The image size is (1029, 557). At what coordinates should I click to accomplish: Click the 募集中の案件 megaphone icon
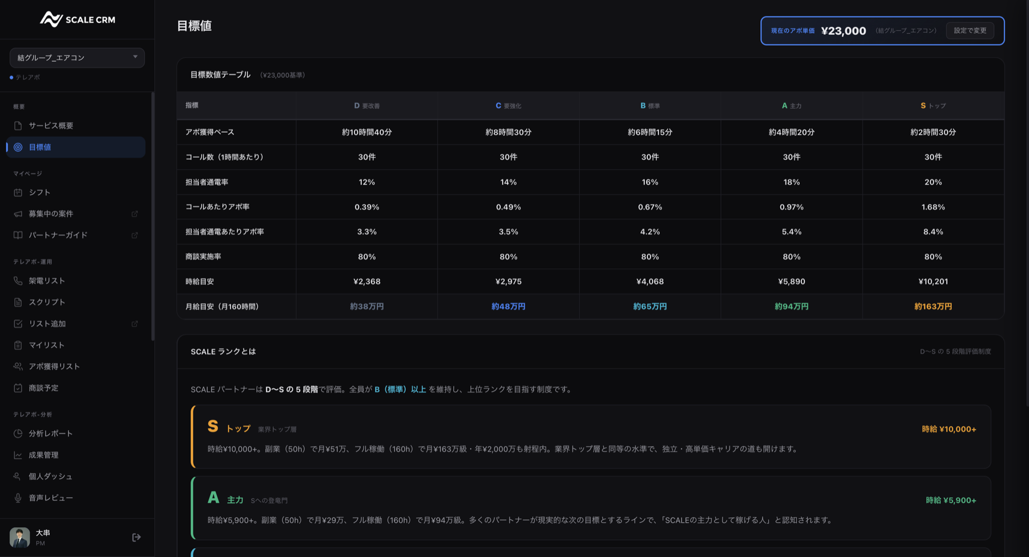18,214
